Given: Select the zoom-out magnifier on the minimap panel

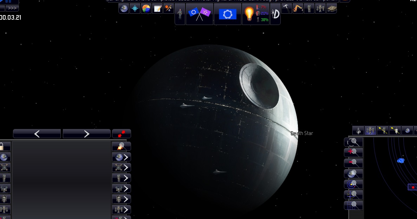Looking at the screenshot, I should point(354,162).
